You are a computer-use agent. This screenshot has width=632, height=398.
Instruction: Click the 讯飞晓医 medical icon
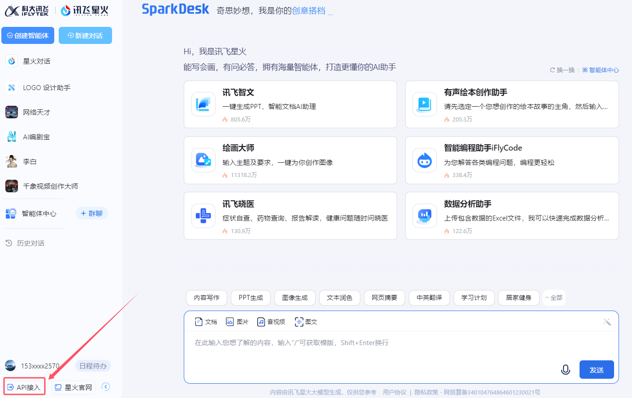[x=203, y=216]
